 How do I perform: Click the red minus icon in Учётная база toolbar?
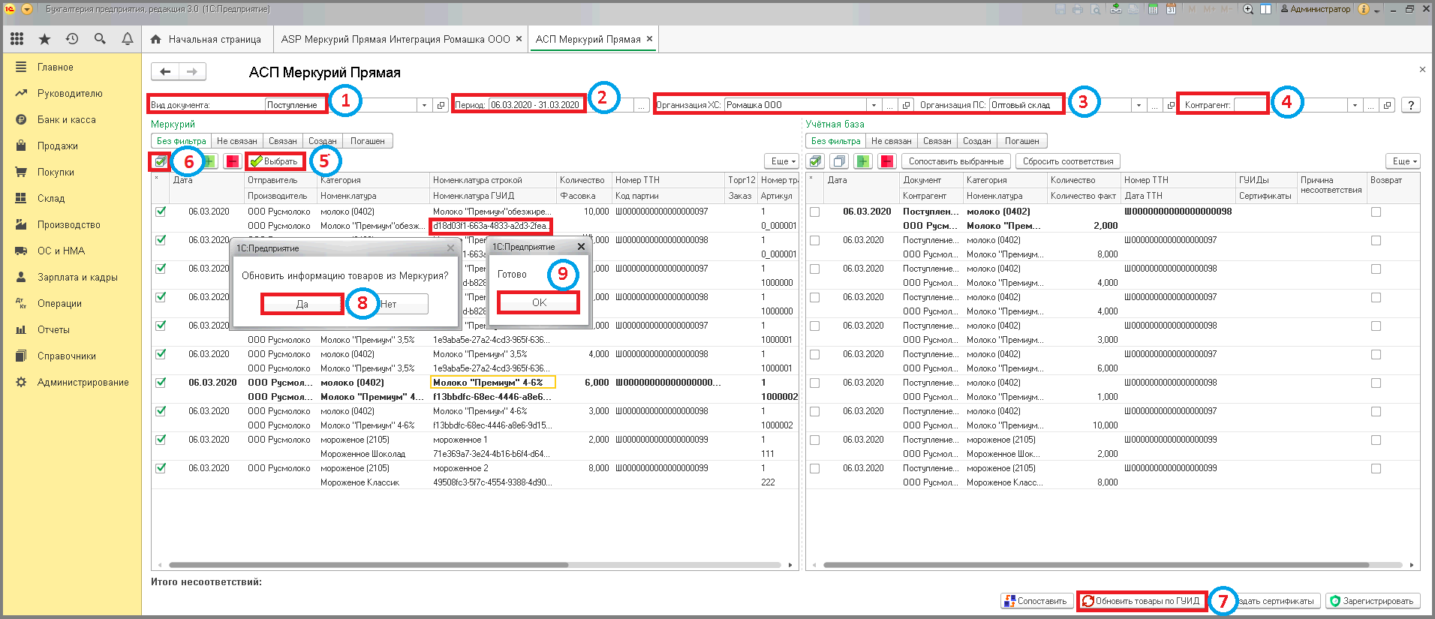click(887, 161)
